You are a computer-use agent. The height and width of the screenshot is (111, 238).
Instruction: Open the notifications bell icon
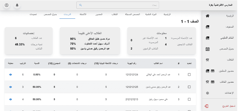pyautogui.click(x=17, y=5)
